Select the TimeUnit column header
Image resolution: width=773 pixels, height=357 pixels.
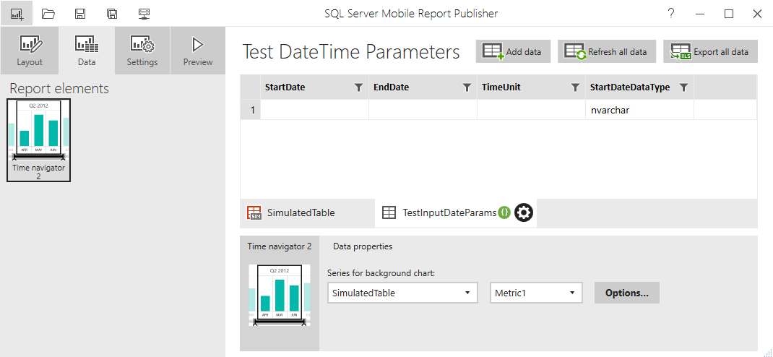pos(531,87)
